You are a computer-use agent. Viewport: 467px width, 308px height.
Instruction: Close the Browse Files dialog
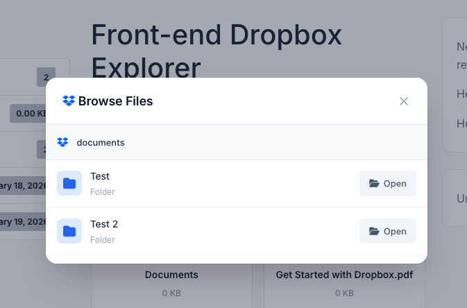pyautogui.click(x=404, y=101)
